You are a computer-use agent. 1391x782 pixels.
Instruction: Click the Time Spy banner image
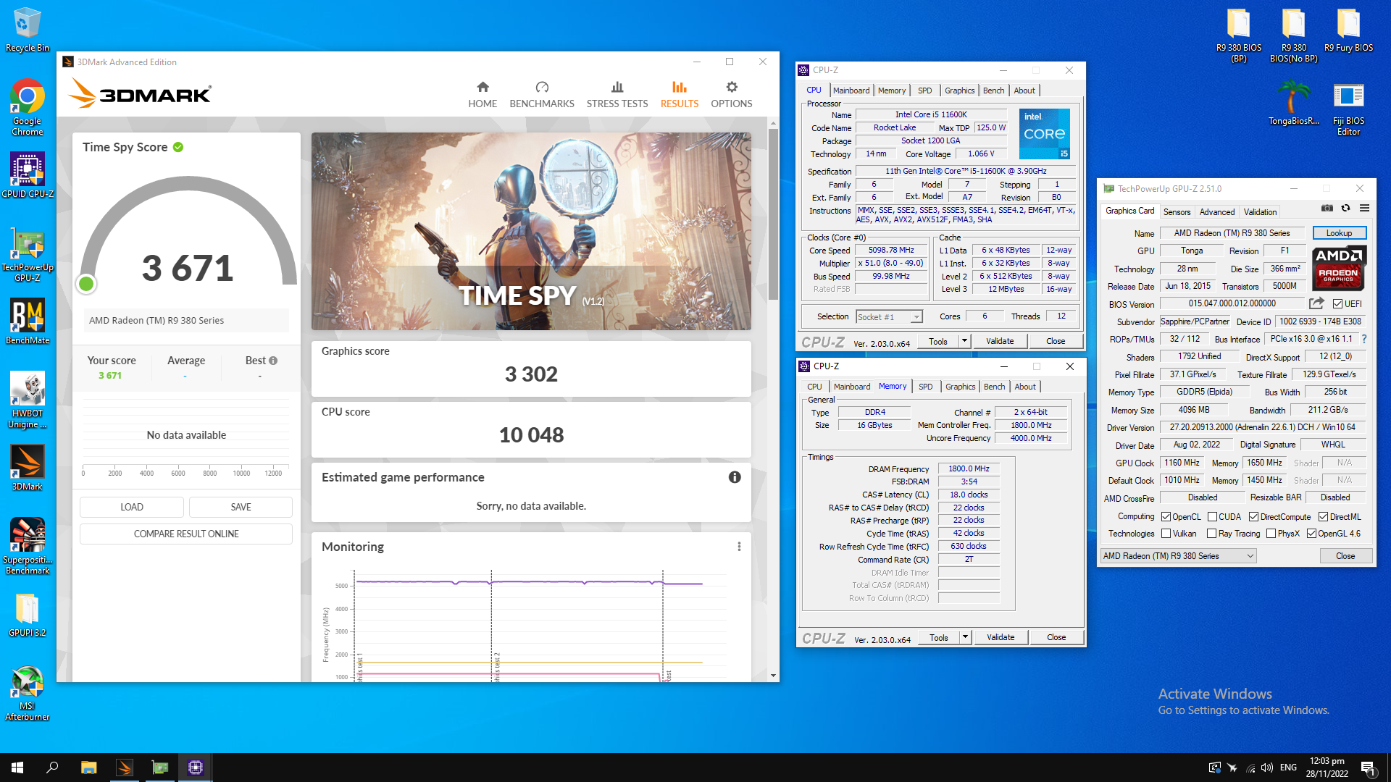[531, 231]
